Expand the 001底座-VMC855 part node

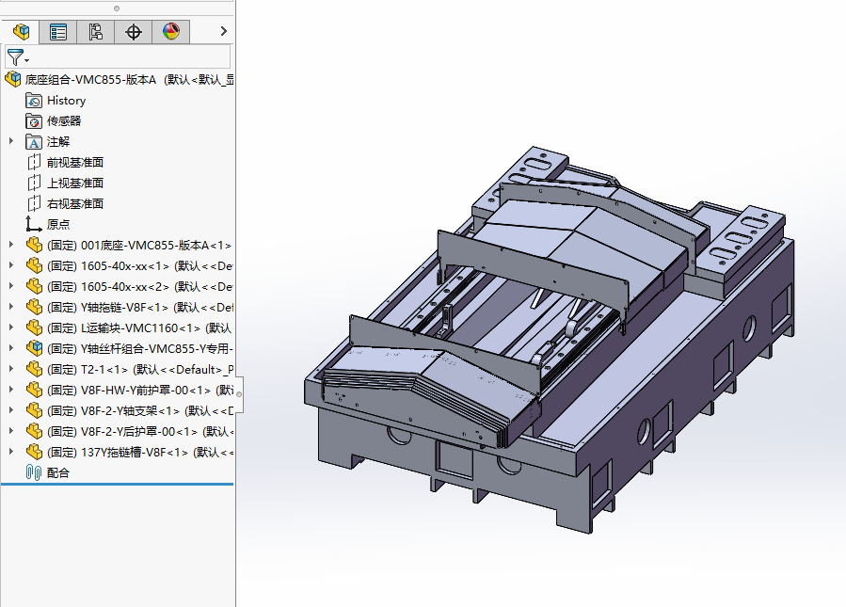(10, 245)
